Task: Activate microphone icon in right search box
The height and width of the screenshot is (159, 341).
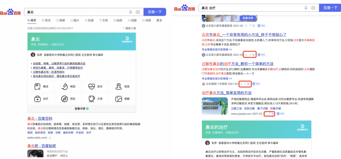Action: click(x=306, y=8)
